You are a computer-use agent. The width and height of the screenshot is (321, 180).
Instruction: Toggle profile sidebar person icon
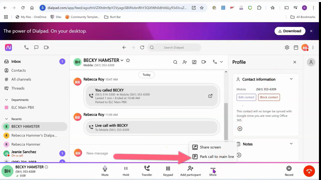tap(311, 62)
